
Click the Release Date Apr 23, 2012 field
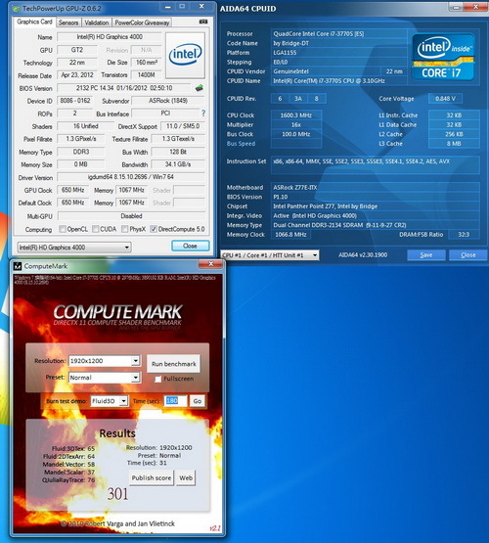pyautogui.click(x=77, y=75)
